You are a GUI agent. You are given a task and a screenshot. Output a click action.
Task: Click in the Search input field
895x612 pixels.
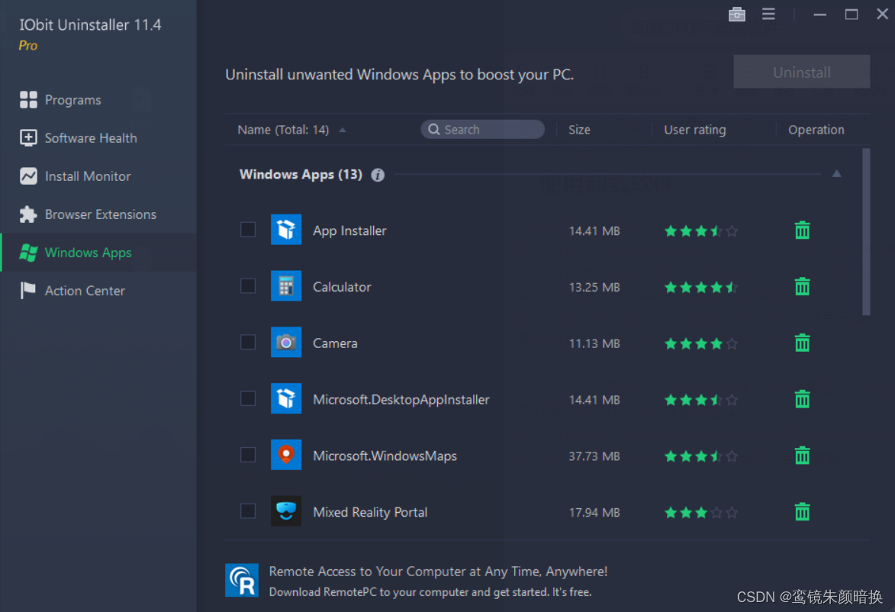point(482,130)
